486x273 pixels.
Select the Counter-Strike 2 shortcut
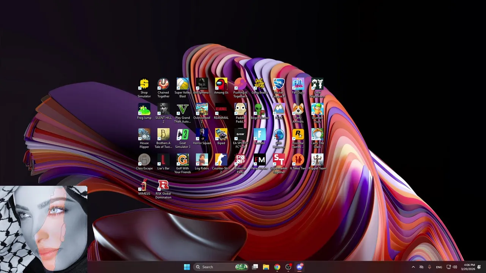221,164
